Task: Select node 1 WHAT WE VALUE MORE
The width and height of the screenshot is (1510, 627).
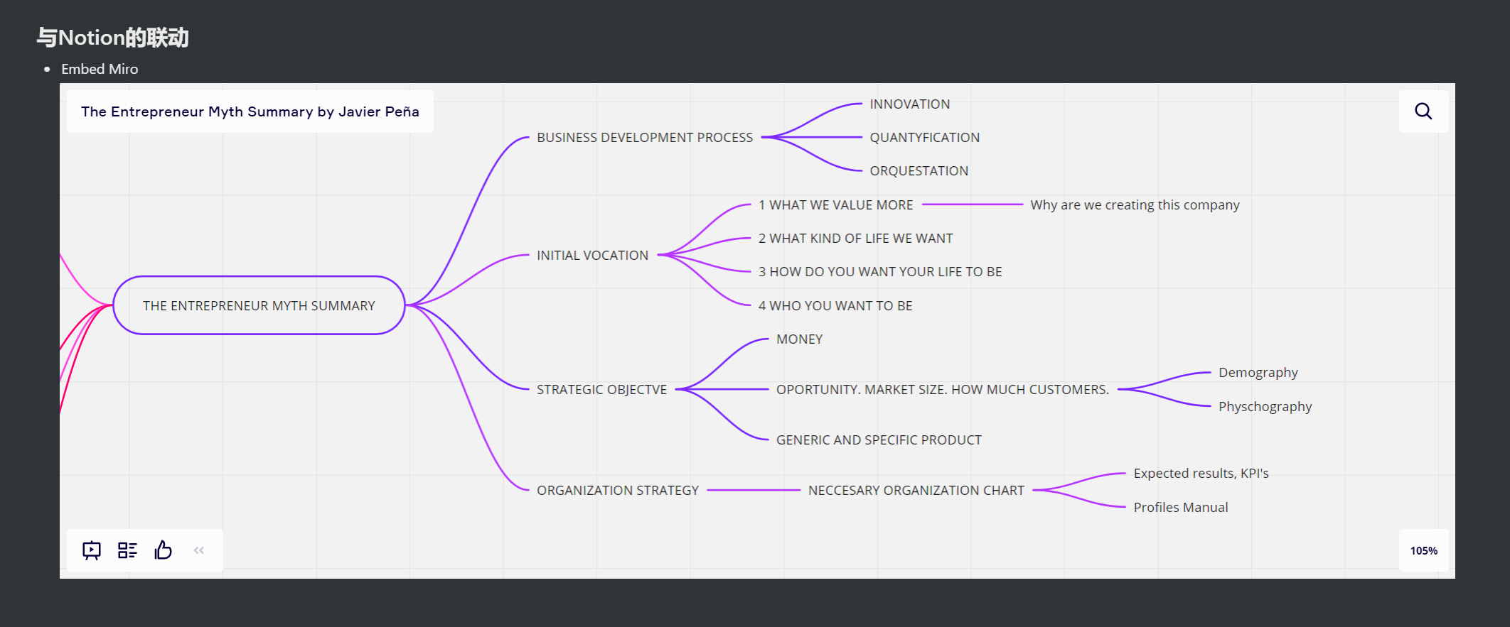Action: point(836,205)
